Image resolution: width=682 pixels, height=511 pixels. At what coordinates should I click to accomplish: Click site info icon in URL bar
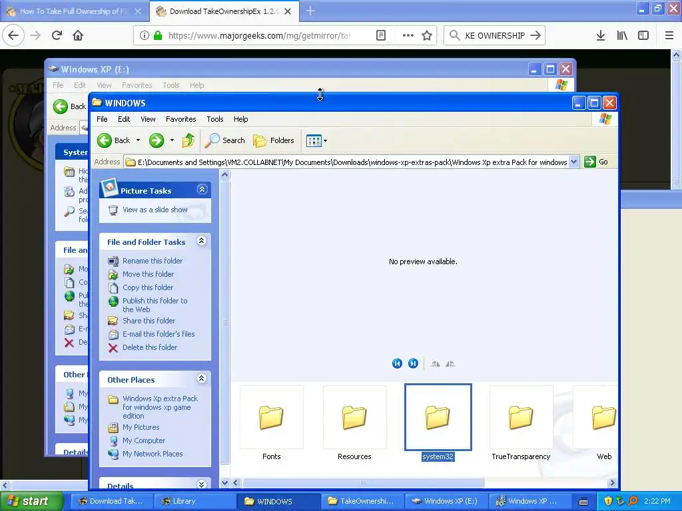144,35
